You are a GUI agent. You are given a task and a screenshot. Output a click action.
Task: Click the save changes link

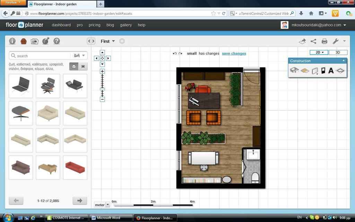234,53
